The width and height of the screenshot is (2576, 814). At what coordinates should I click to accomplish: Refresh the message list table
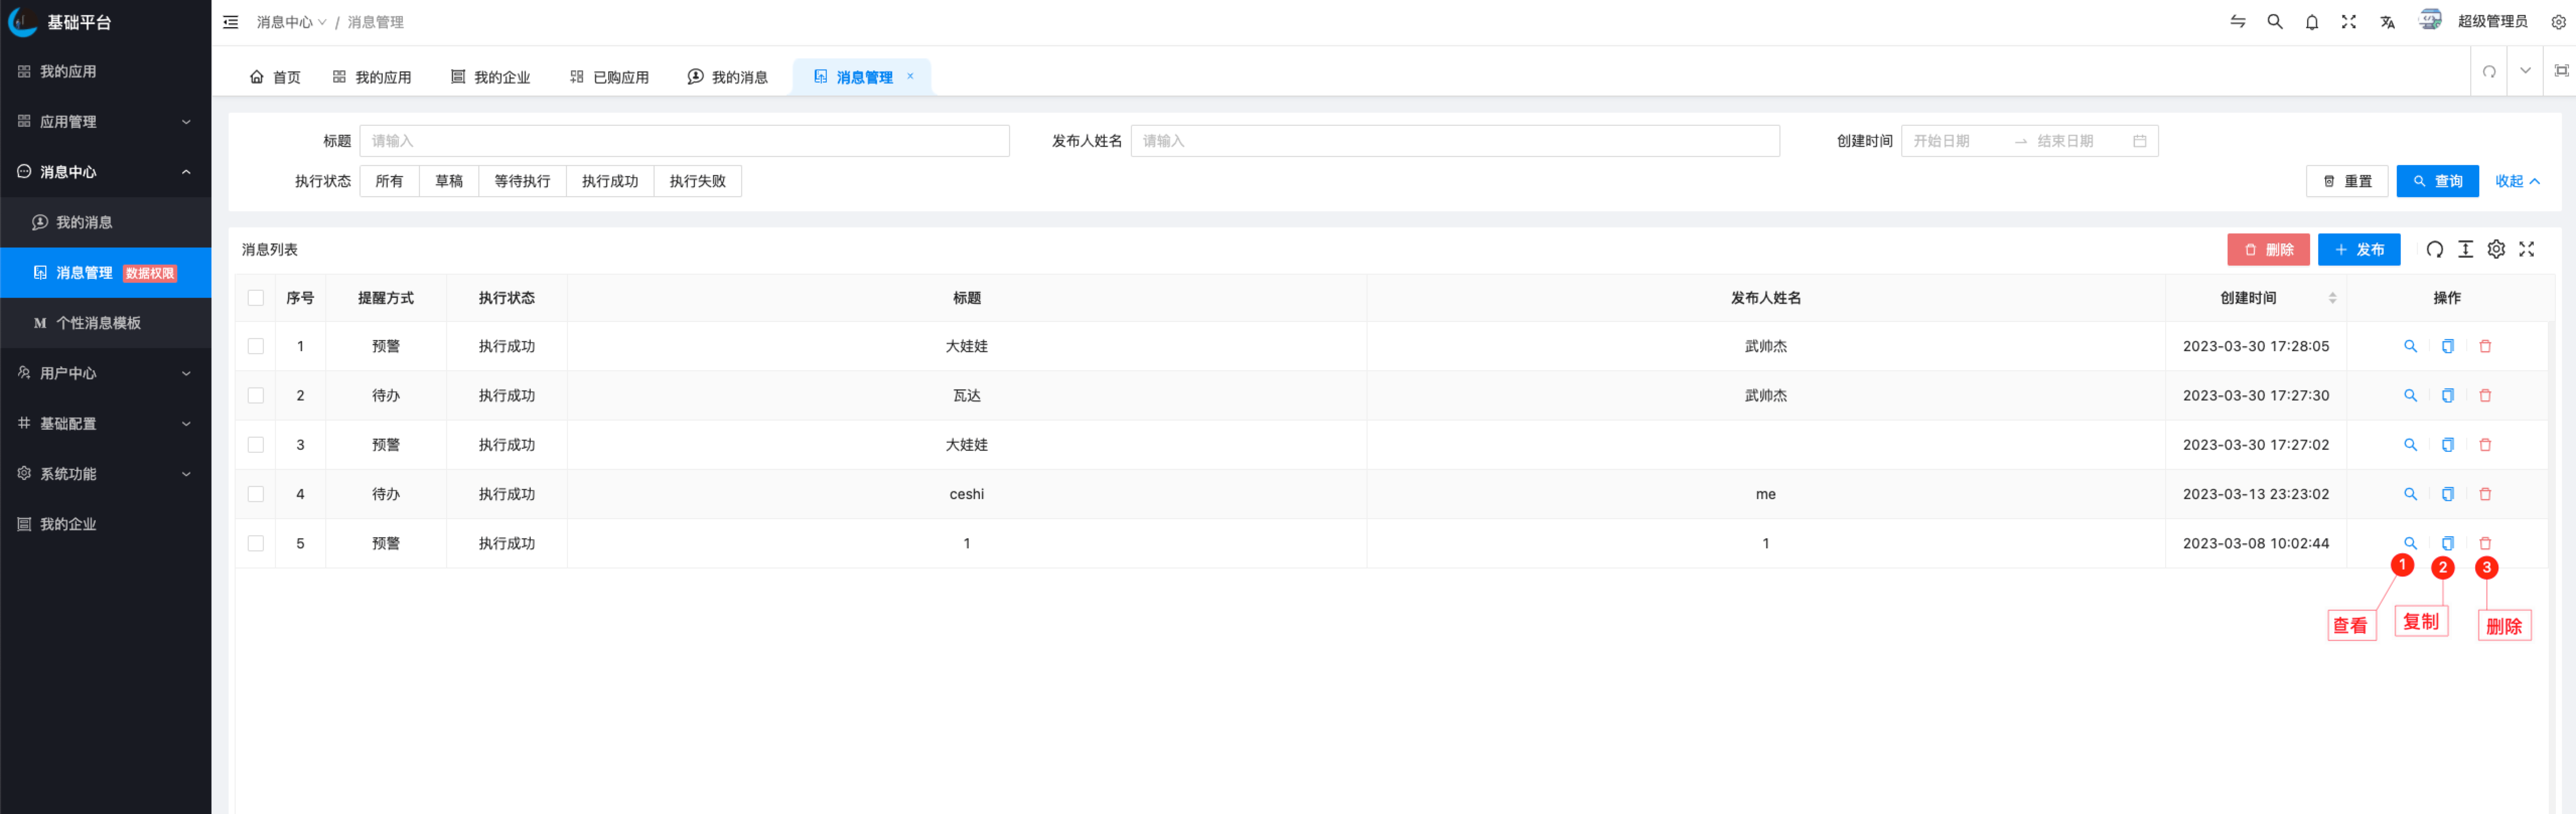(x=2434, y=250)
